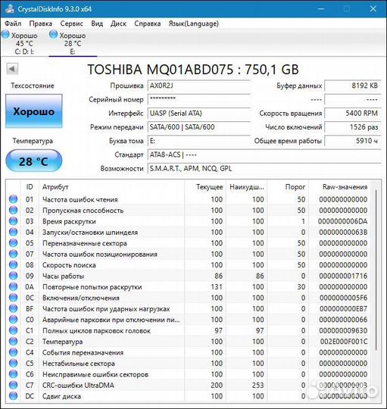Click the SMART list vertical scrollbar
The width and height of the screenshot is (387, 409).
coord(376,270)
